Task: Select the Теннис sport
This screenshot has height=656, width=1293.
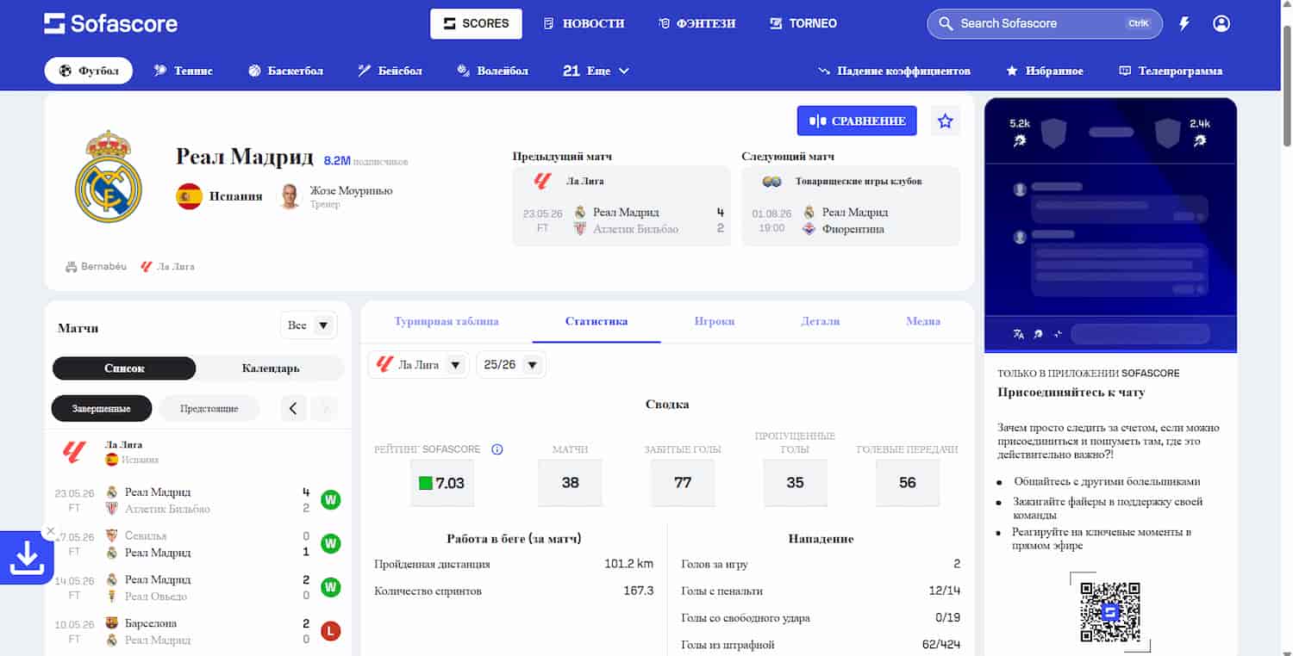Action: [183, 71]
